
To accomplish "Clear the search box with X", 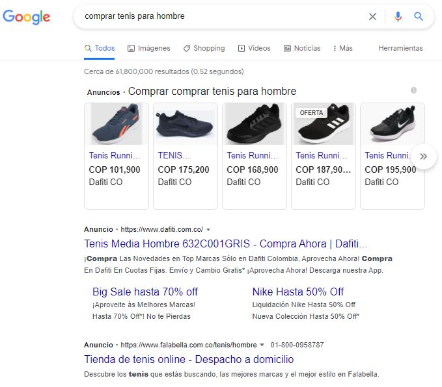I will [372, 17].
